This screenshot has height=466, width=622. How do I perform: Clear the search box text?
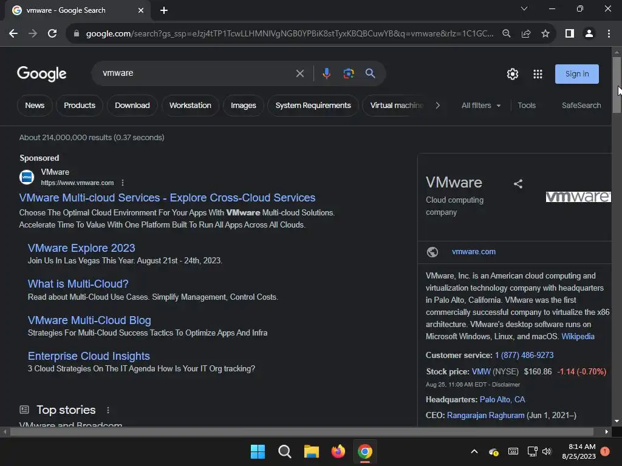point(300,73)
